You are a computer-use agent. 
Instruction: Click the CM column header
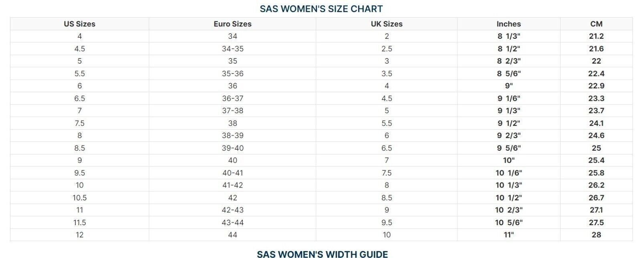[596, 24]
